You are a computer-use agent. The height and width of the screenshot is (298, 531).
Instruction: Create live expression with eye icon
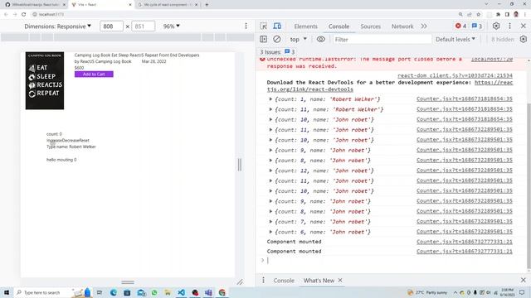click(x=321, y=39)
